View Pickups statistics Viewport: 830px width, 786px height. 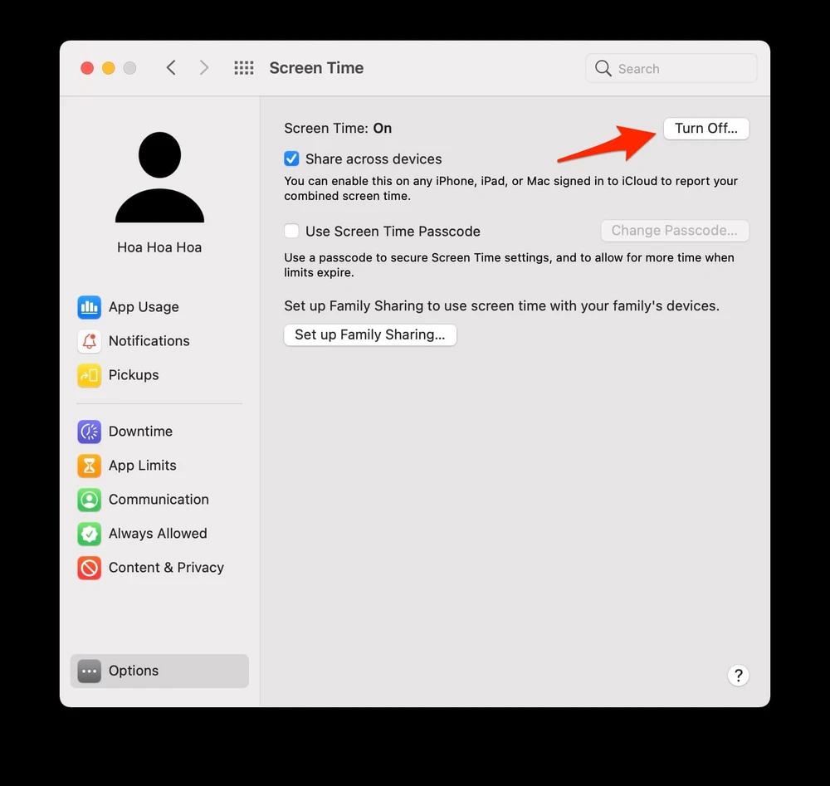(133, 375)
